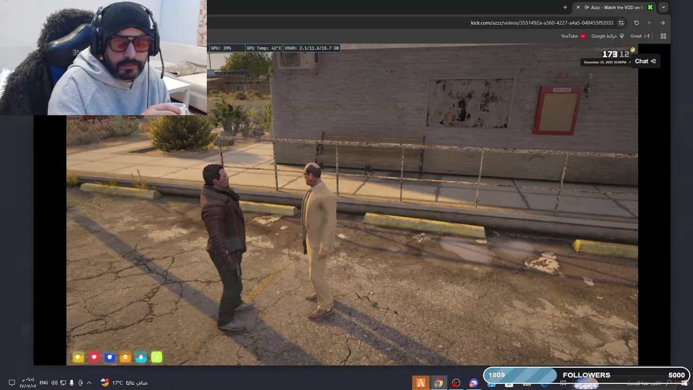The image size is (693, 390).
Task: Open the volume speaker tray icon
Action: click(54, 382)
